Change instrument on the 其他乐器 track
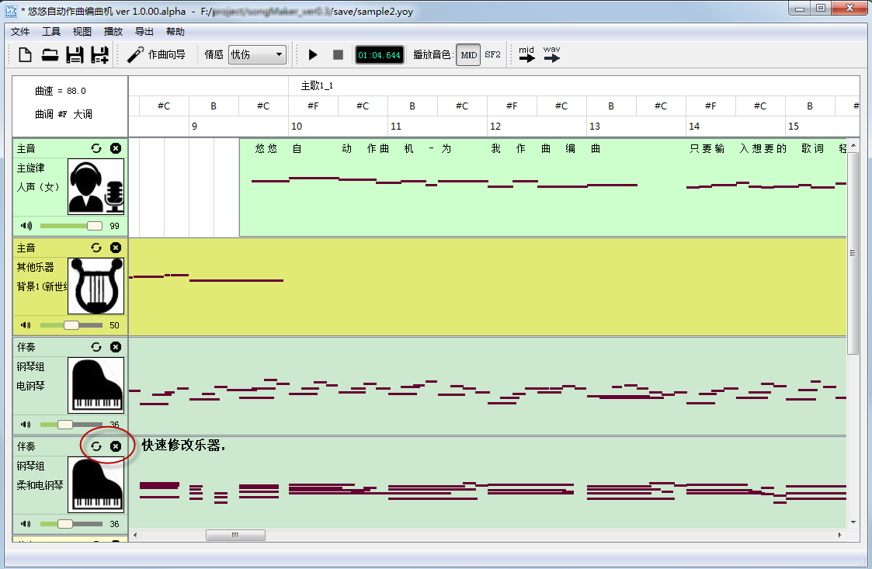The image size is (872, 569). (96, 248)
